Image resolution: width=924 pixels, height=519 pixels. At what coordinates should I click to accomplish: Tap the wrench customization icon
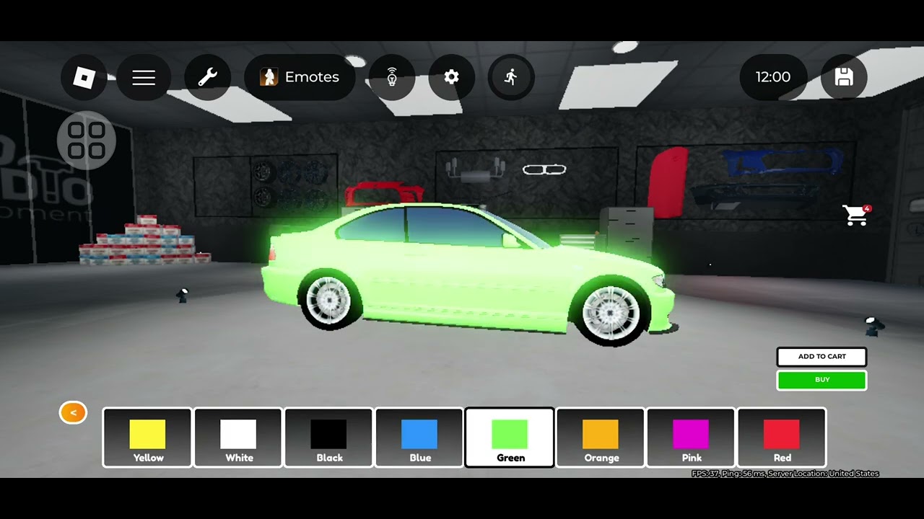coord(208,77)
